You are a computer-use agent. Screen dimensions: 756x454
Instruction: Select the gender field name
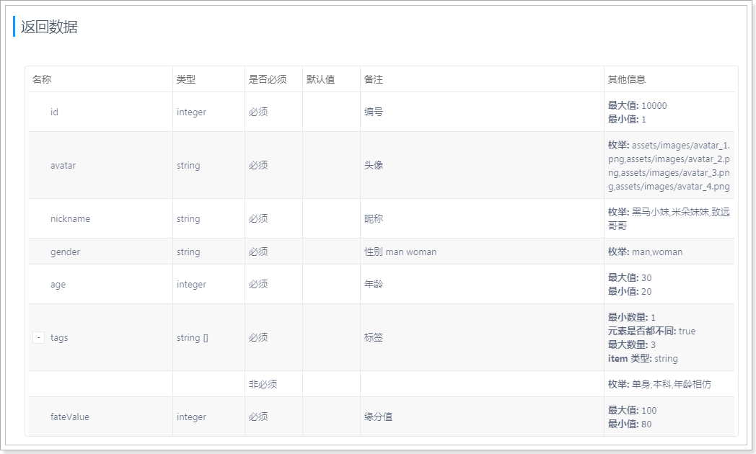pyautogui.click(x=65, y=252)
